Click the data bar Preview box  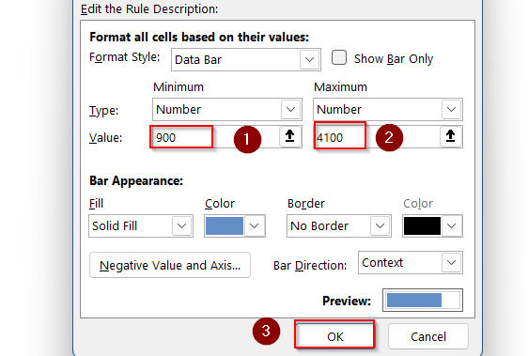pyautogui.click(x=423, y=300)
